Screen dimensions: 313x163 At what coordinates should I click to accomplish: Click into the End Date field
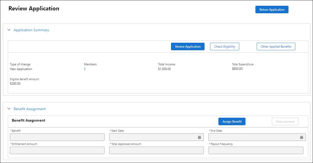257,137
